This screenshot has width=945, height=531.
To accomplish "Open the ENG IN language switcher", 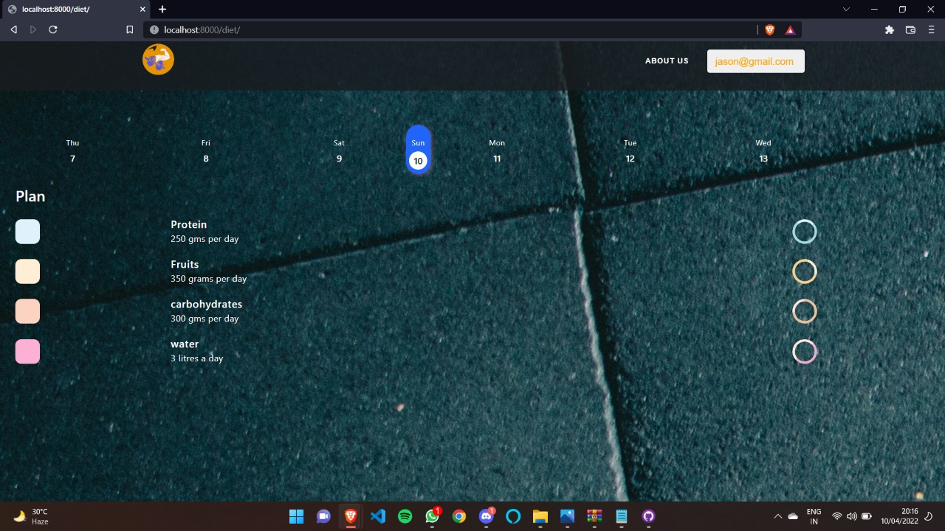I will 814,516.
